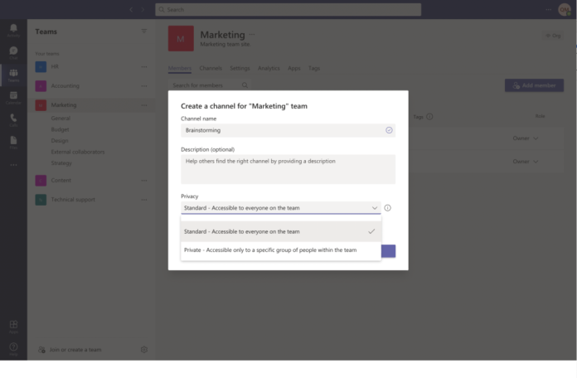This screenshot has height=378, width=577.
Task: Open the user profile avatar
Action: 565,10
